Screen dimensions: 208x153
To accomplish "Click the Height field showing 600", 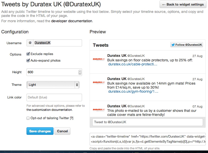I will (54, 72).
